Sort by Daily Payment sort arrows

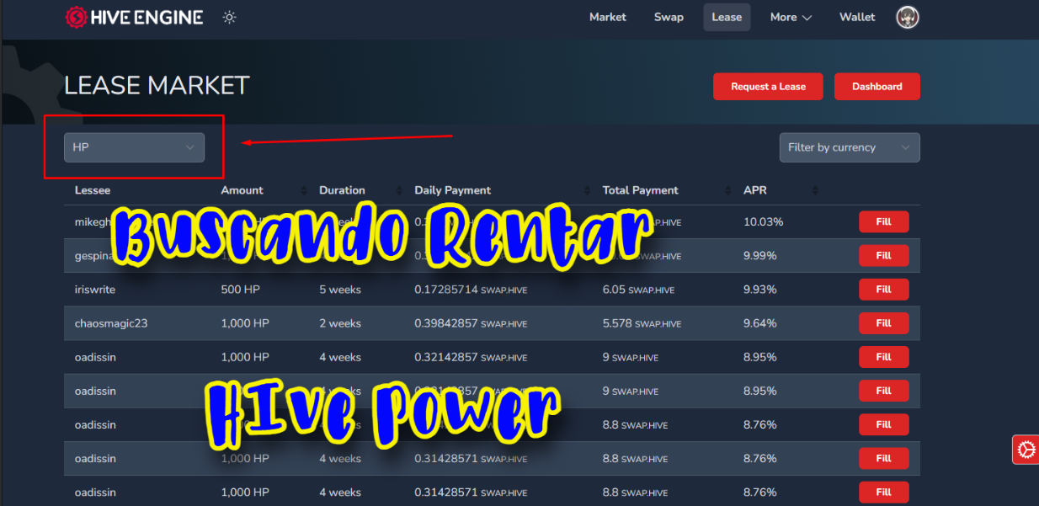tap(587, 190)
